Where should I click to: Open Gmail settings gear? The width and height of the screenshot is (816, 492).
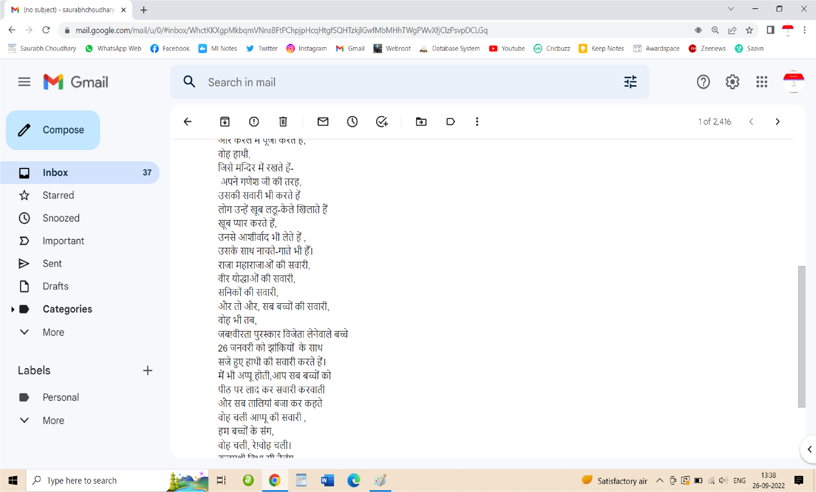(x=732, y=82)
